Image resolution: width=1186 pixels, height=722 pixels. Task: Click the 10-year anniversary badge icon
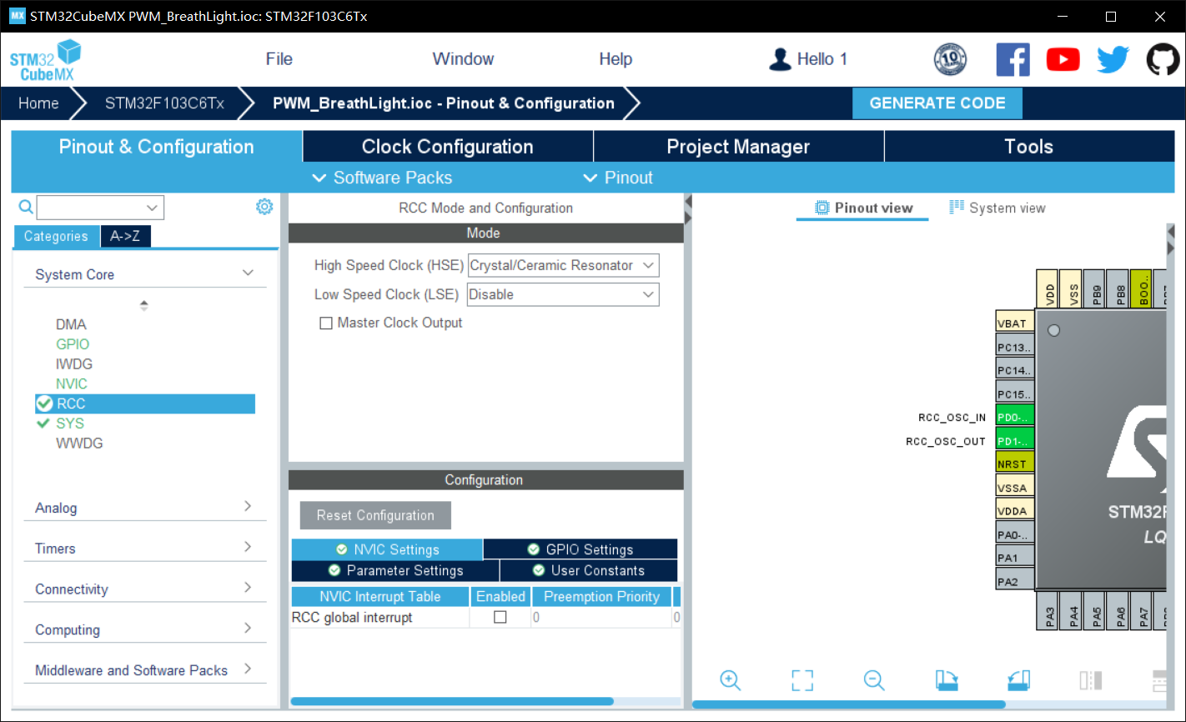950,59
